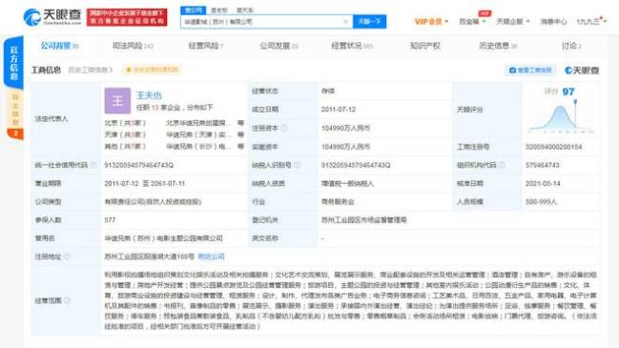Open 消息中心 message center
Viewport: 619px width, 348px height.
[553, 21]
